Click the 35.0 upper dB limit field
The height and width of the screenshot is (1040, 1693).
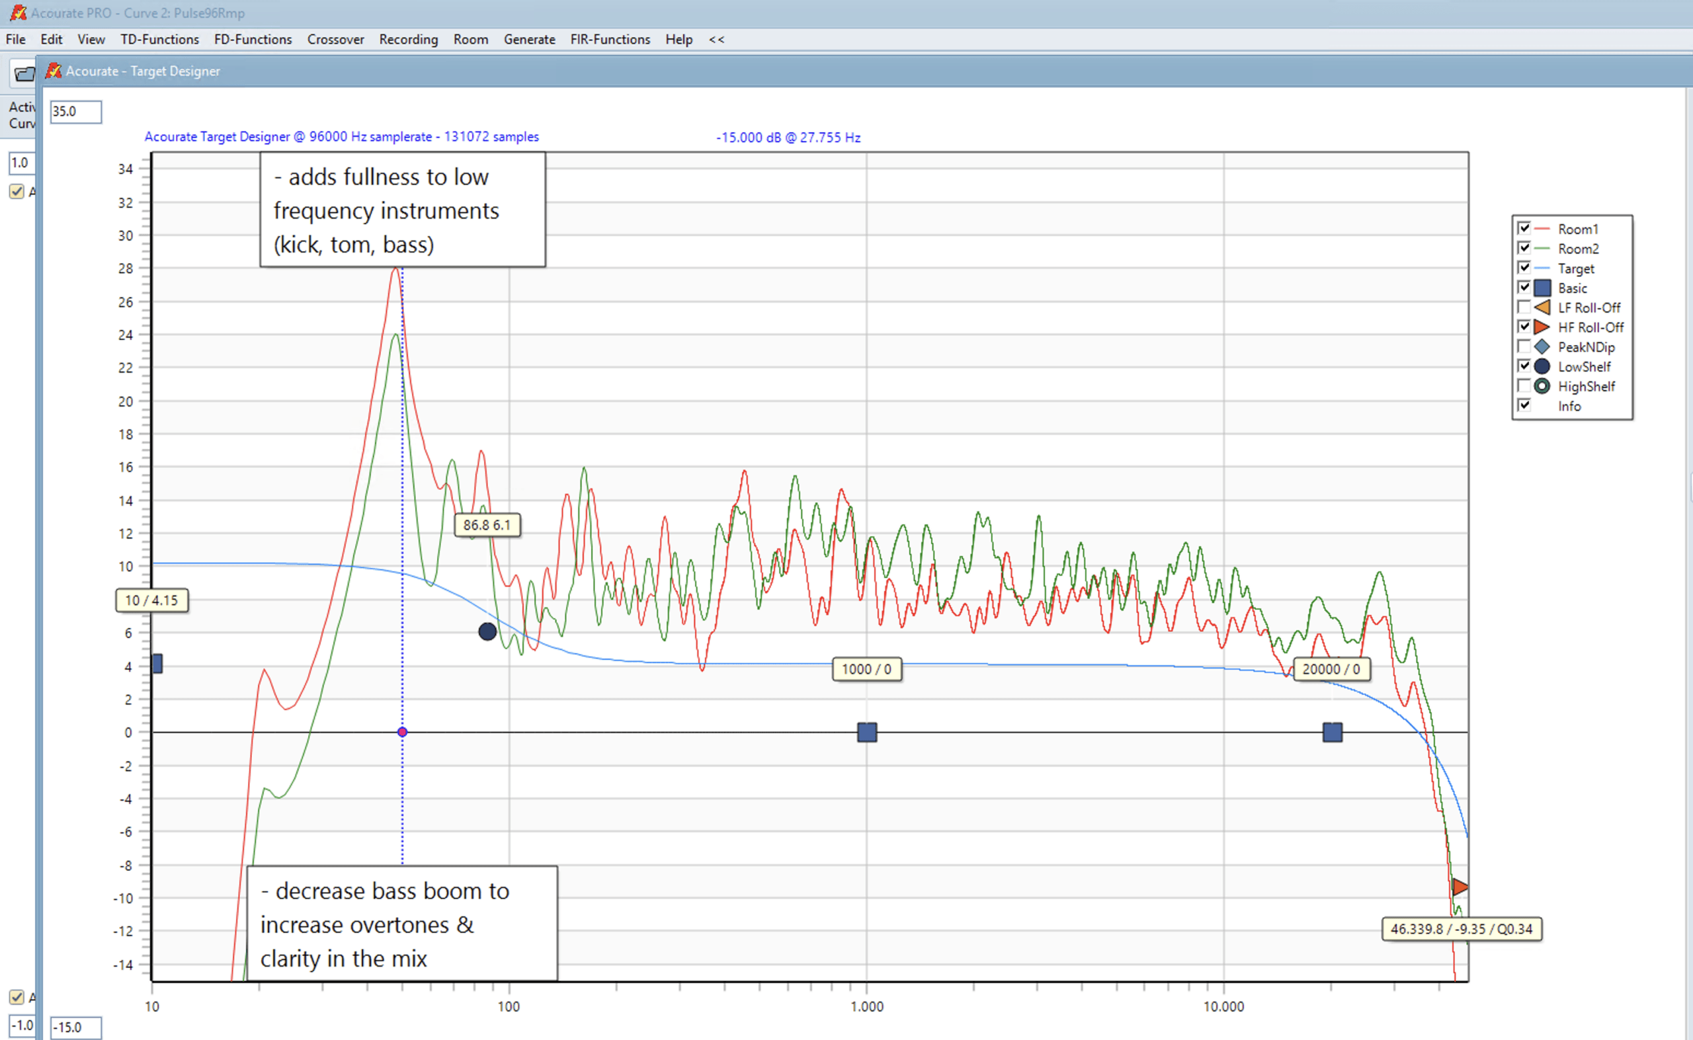(75, 112)
